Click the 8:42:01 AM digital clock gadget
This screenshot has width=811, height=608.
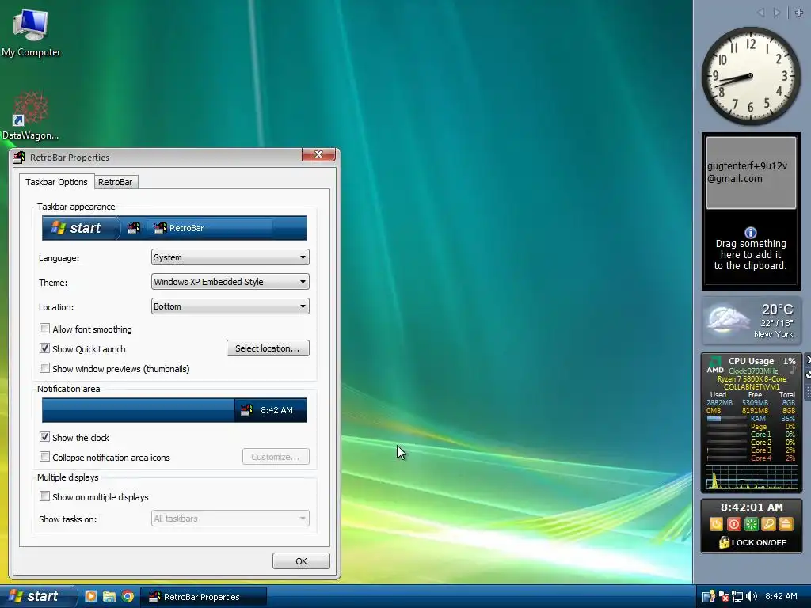[x=752, y=507]
